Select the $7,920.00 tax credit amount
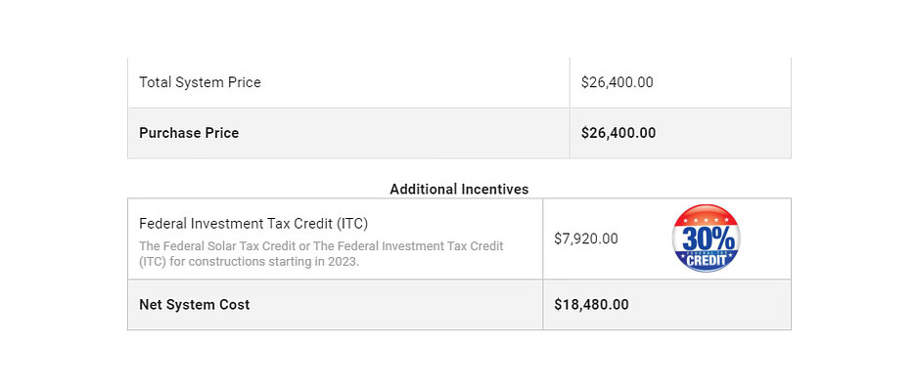 (x=585, y=239)
